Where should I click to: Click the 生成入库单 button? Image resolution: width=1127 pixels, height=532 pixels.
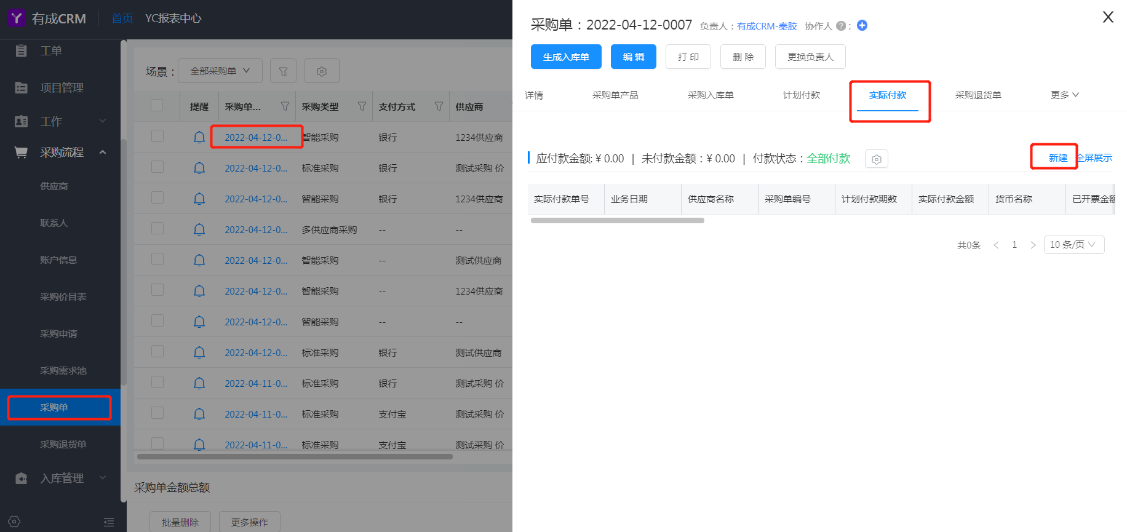pos(566,57)
